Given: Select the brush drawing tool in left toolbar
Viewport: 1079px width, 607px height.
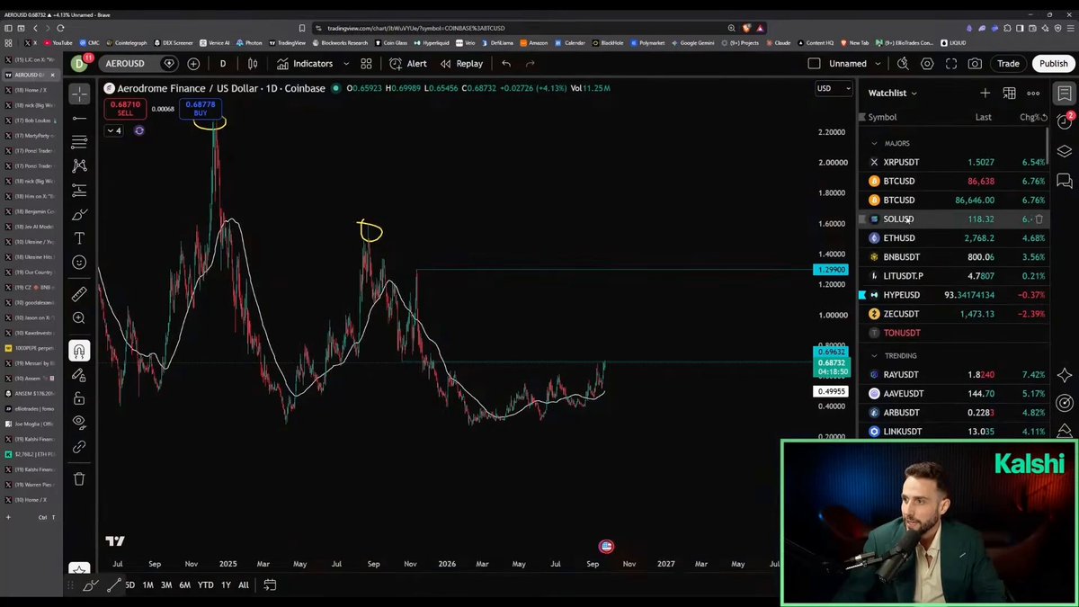Looking at the screenshot, I should pyautogui.click(x=79, y=214).
